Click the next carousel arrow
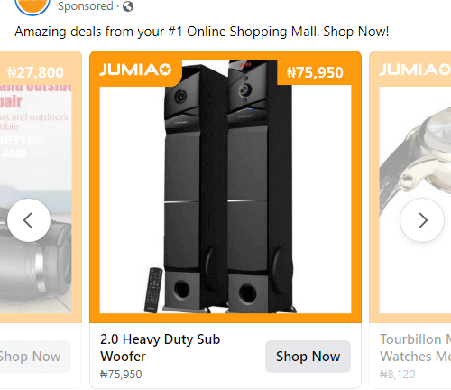 (422, 220)
